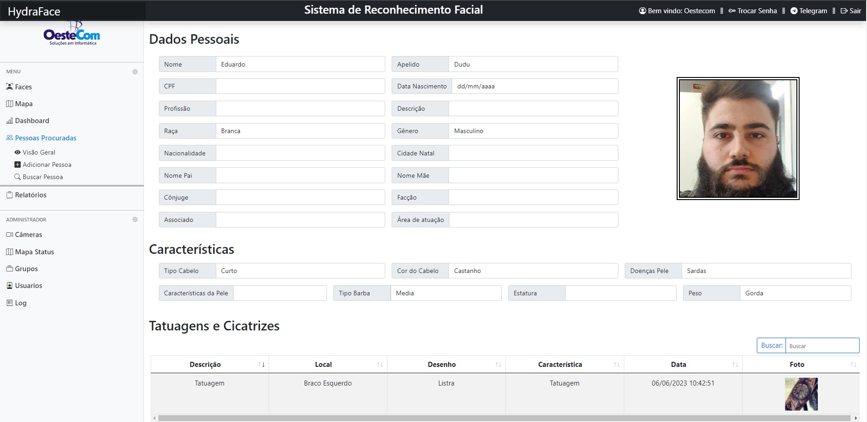Open the Relatórios menu item

pyautogui.click(x=31, y=195)
